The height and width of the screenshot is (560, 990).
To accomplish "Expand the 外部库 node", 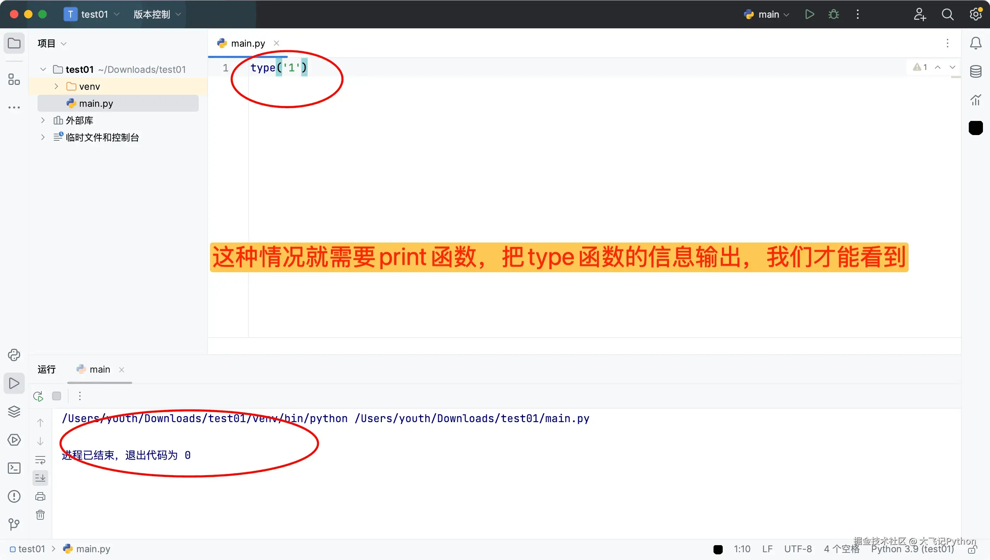I will coord(43,120).
